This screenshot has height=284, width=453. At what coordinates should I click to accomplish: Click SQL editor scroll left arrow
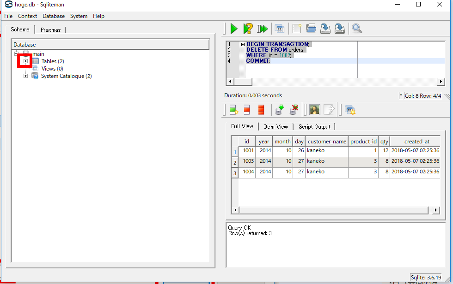pyautogui.click(x=230, y=82)
